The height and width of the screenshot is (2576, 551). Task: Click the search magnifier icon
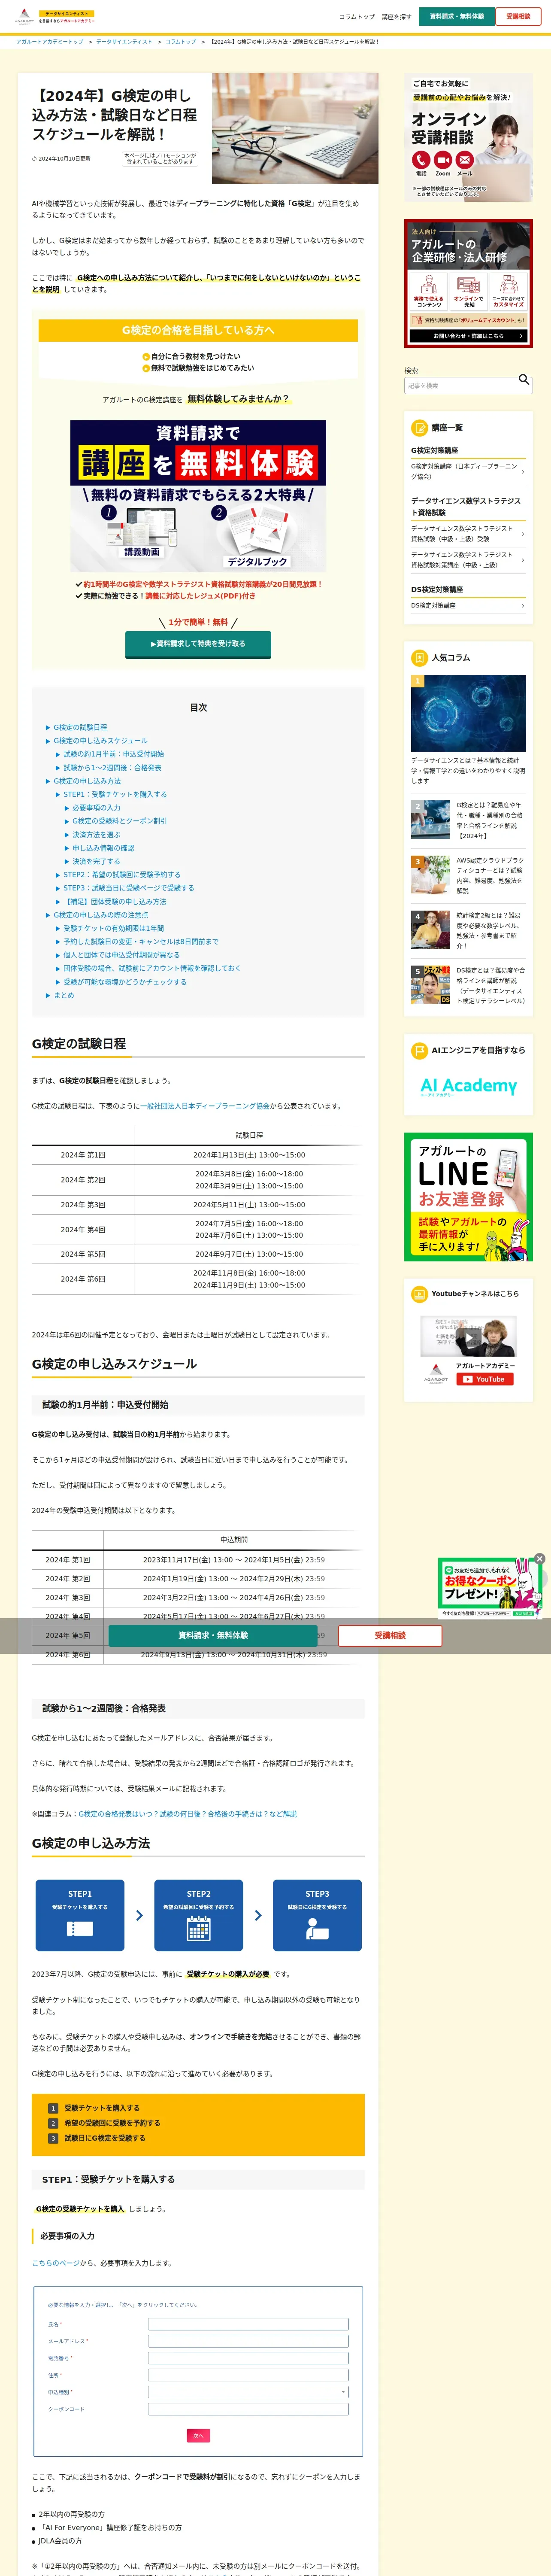[524, 380]
